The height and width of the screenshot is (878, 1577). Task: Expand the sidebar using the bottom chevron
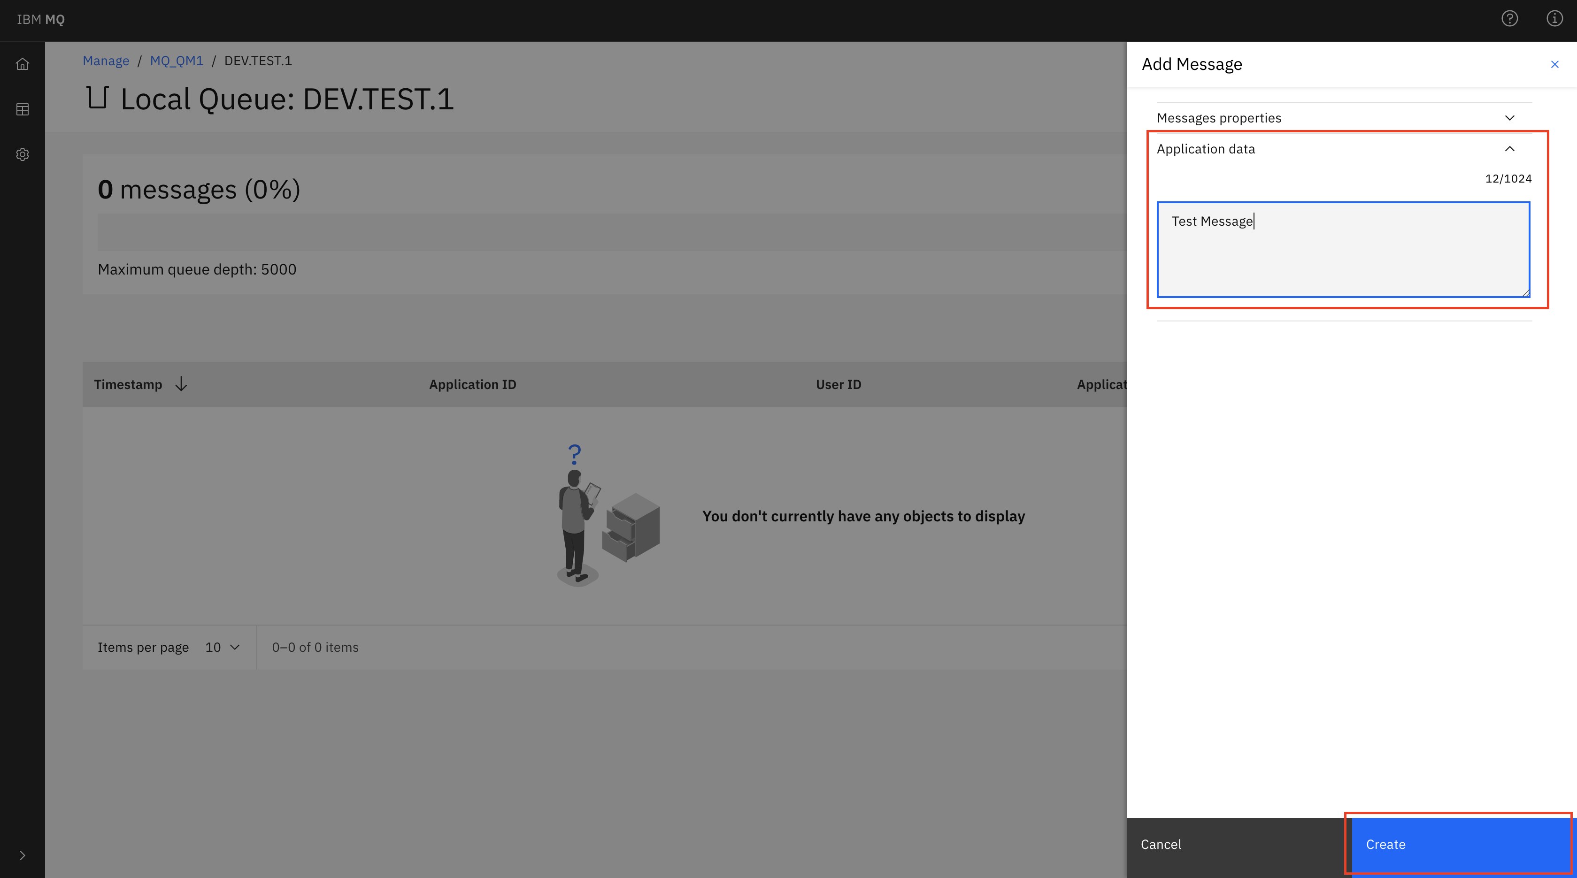22,855
